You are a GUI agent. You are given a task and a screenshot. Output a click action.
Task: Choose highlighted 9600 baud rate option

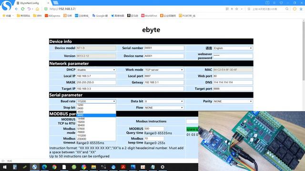pyautogui.click(x=96, y=115)
